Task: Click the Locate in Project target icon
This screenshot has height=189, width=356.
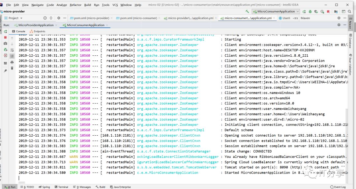Action: click(45, 18)
